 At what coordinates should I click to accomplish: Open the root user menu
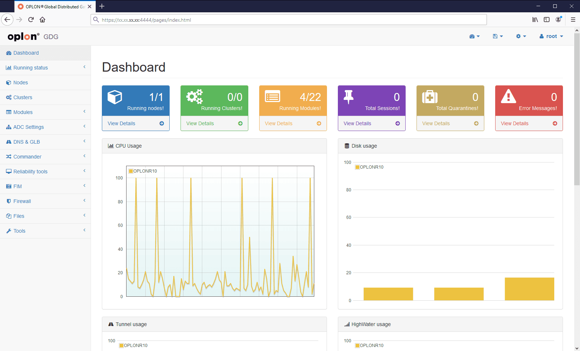(551, 36)
